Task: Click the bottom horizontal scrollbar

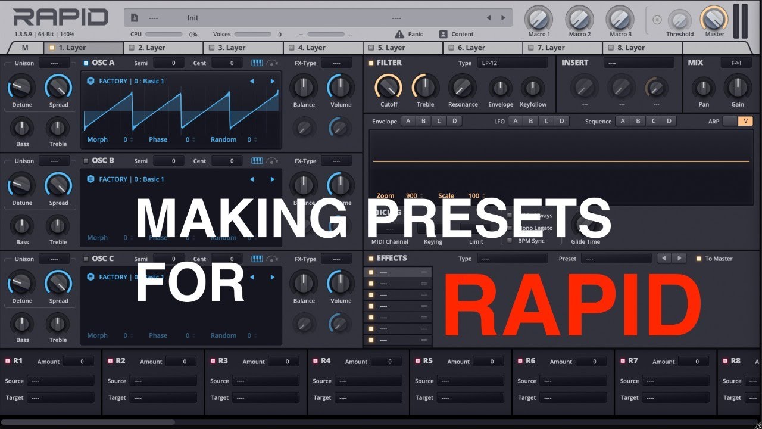Action: coord(87,422)
